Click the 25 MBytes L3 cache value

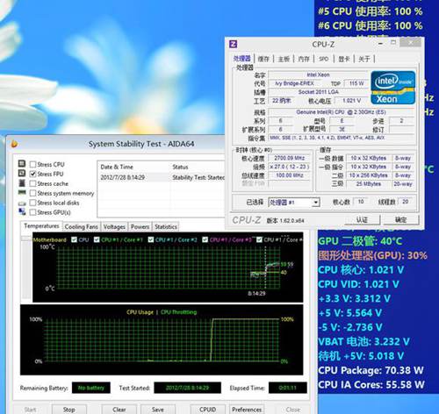coord(369,184)
